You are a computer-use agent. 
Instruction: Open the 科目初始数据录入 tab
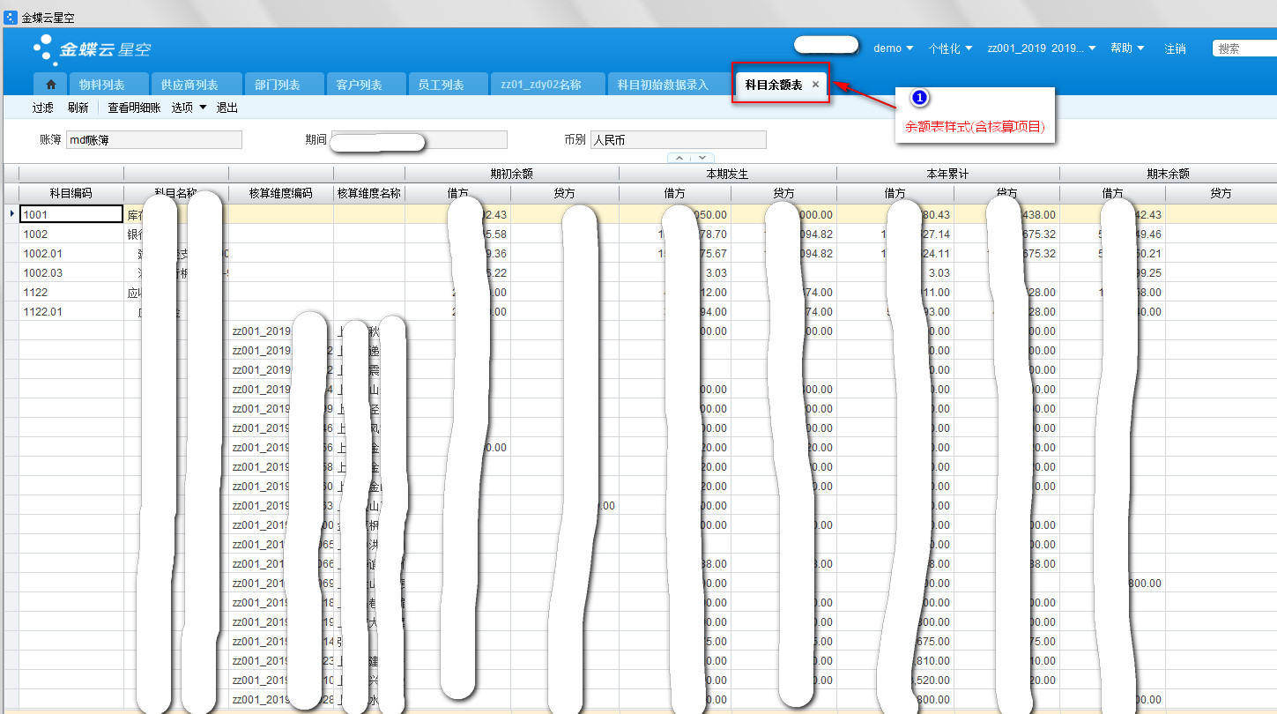pyautogui.click(x=662, y=85)
